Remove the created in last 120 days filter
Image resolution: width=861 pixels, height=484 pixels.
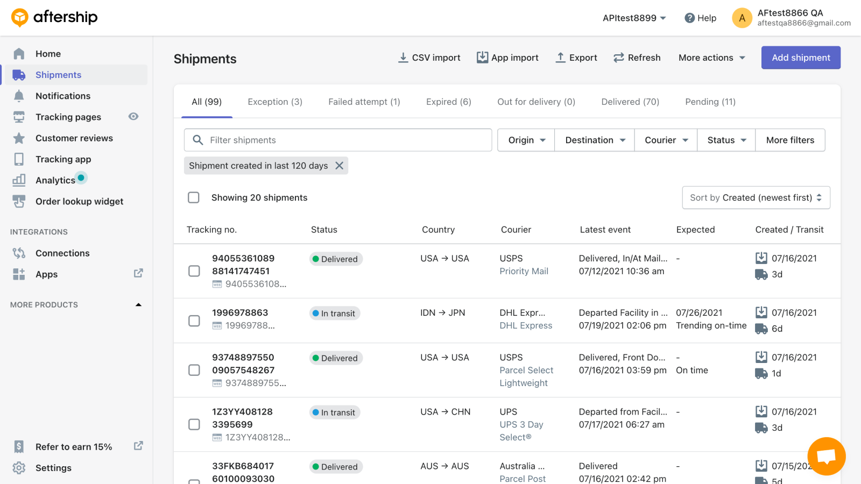[x=340, y=166]
